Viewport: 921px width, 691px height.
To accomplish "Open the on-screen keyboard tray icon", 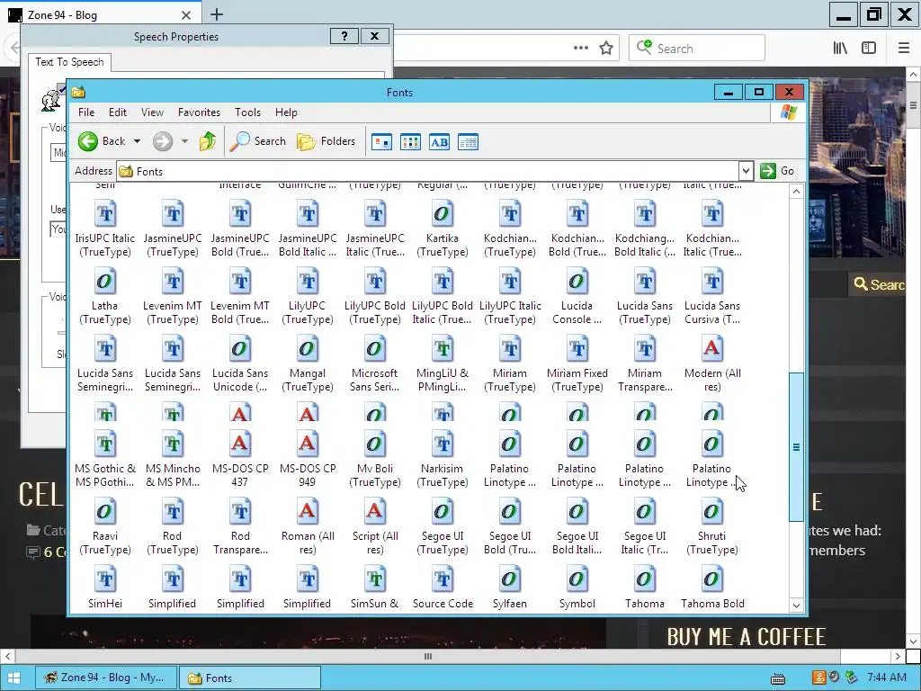I will (778, 678).
